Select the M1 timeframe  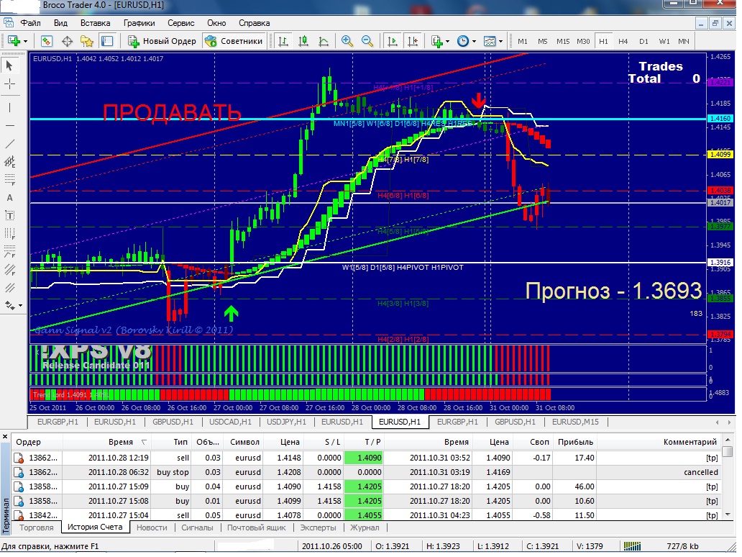(x=523, y=42)
